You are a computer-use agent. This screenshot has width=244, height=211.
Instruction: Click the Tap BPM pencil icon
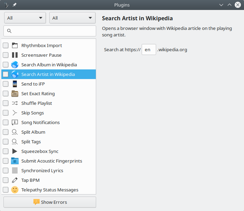click(x=15, y=180)
